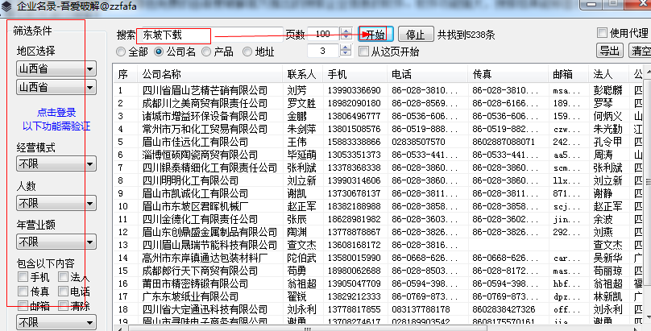This screenshot has width=651, height=331.
Task: Raise the start page value 3 with up arrow
Action: click(346, 48)
